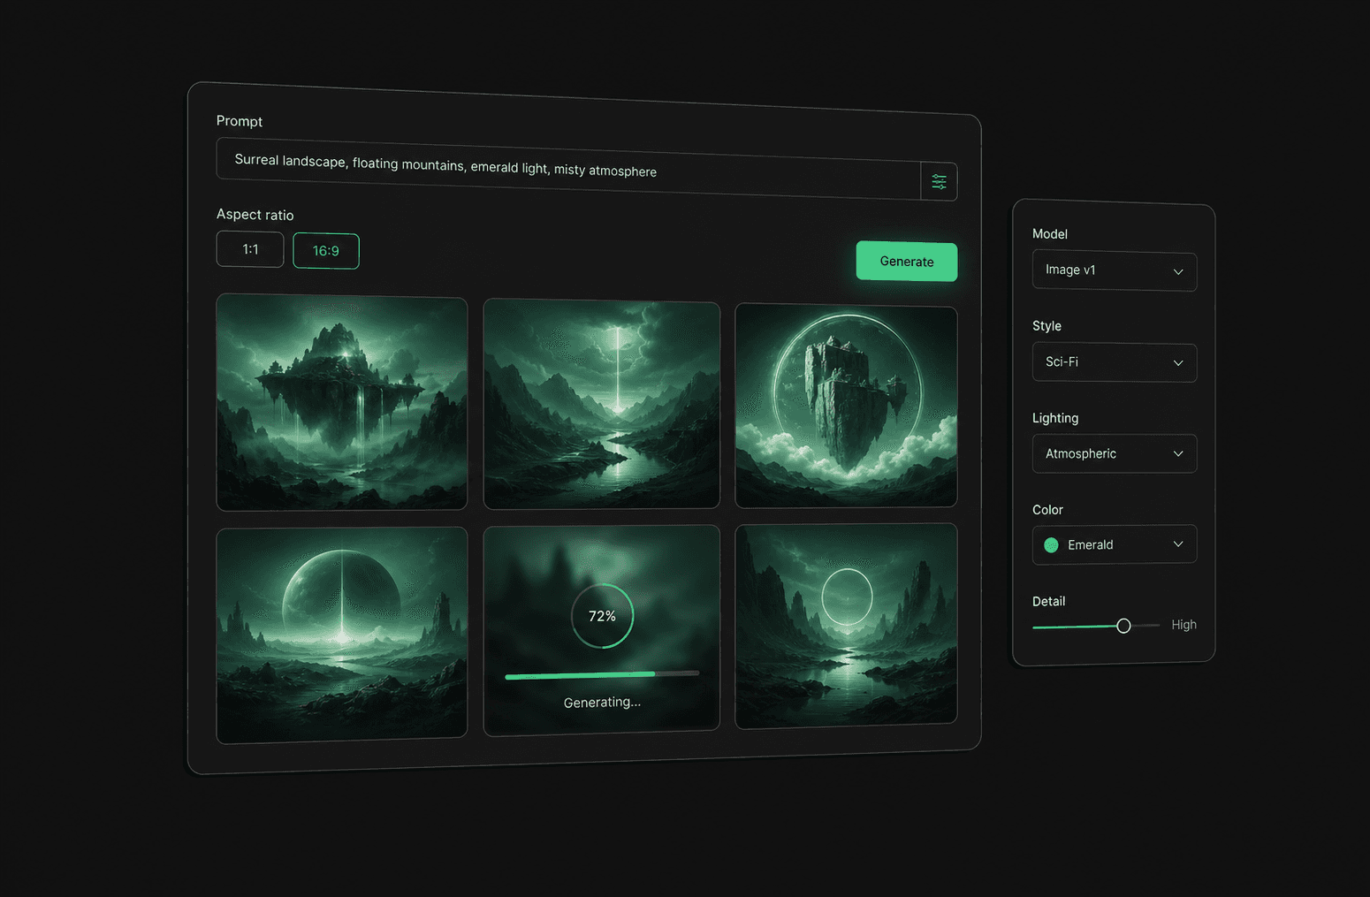The image size is (1370, 897).
Task: Open the Model dropdown showing Image v1
Action: [1115, 270]
